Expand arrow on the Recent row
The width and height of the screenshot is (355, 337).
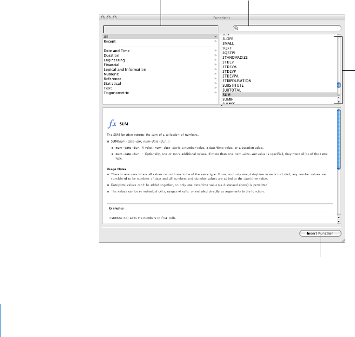tap(216, 41)
